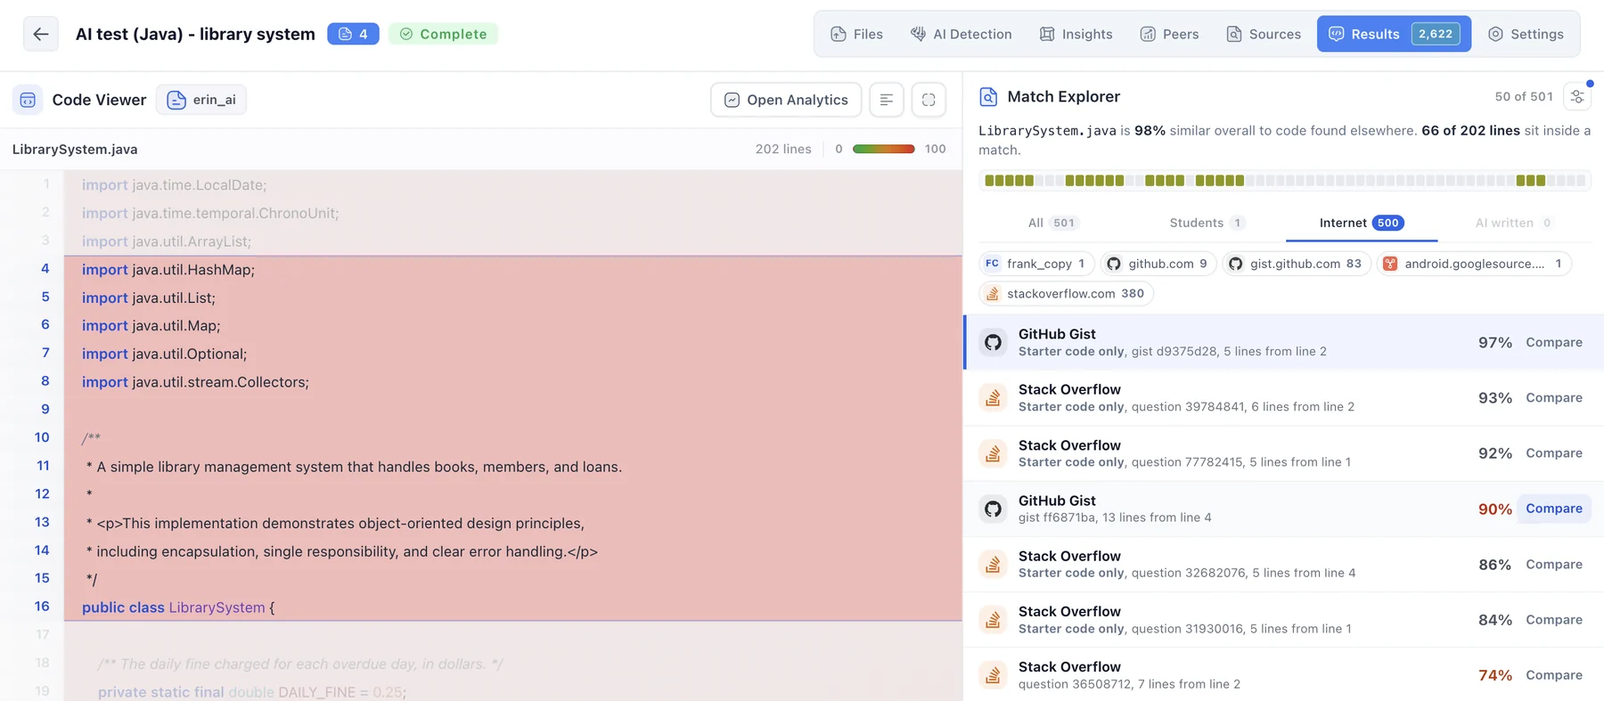This screenshot has width=1604, height=701.
Task: Compare the 90% GitHub Gist match
Action: [1554, 509]
